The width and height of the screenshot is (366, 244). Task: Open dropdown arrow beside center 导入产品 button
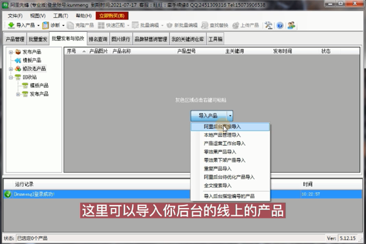[x=229, y=115]
